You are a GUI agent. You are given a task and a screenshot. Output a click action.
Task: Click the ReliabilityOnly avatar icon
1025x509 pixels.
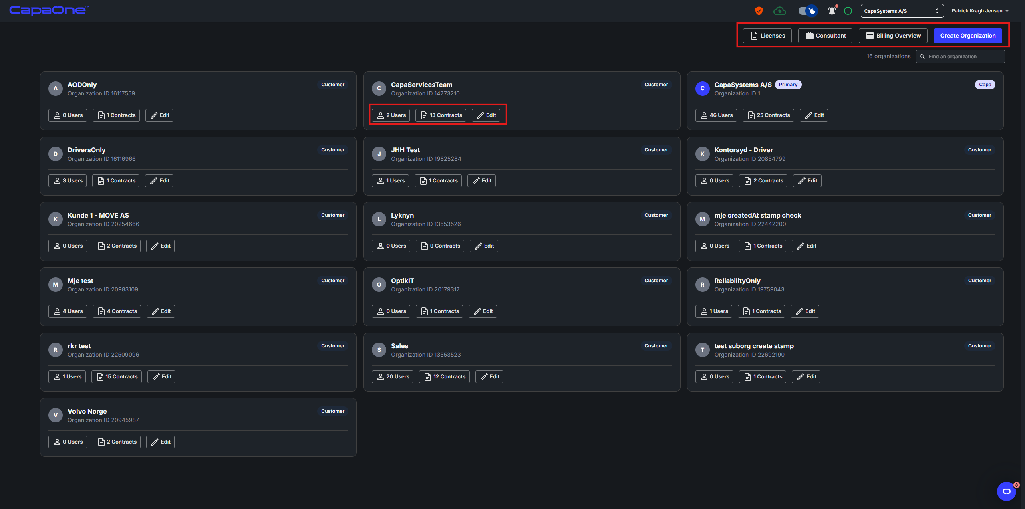[x=702, y=285]
